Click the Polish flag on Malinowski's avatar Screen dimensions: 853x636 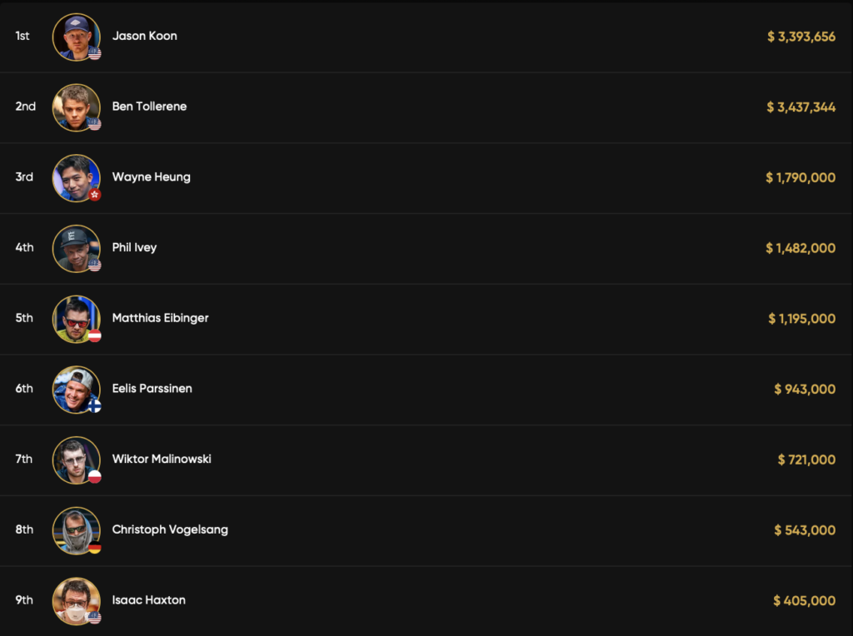tap(95, 477)
